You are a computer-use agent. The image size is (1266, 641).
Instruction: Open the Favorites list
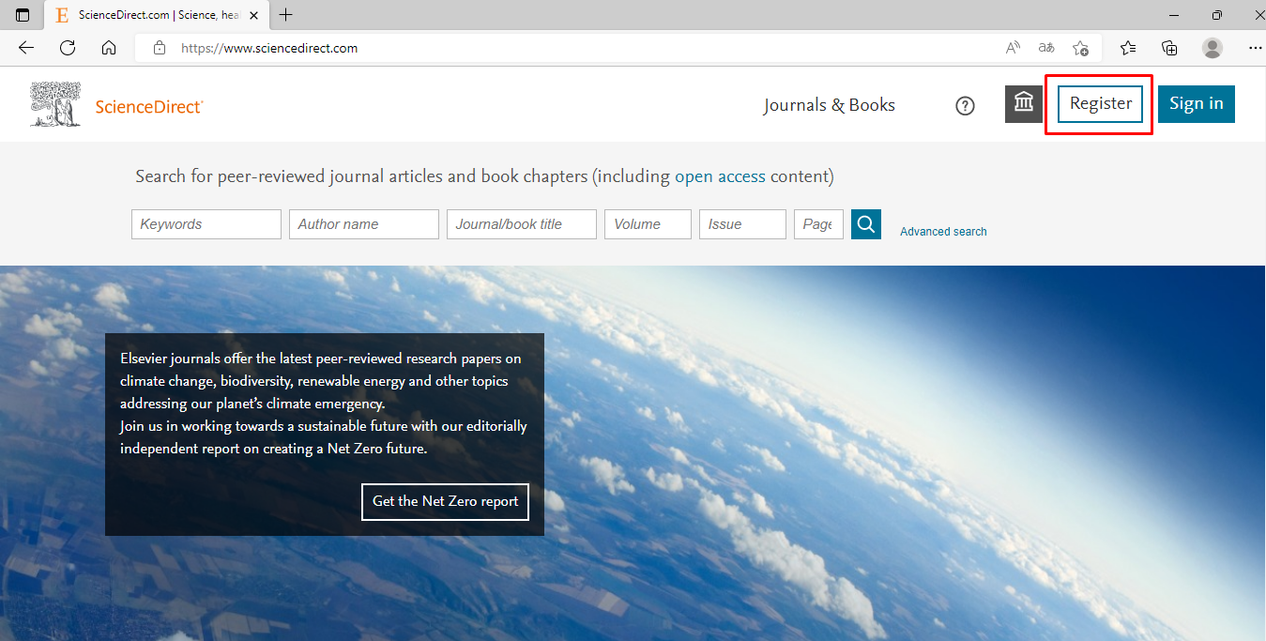[1128, 48]
